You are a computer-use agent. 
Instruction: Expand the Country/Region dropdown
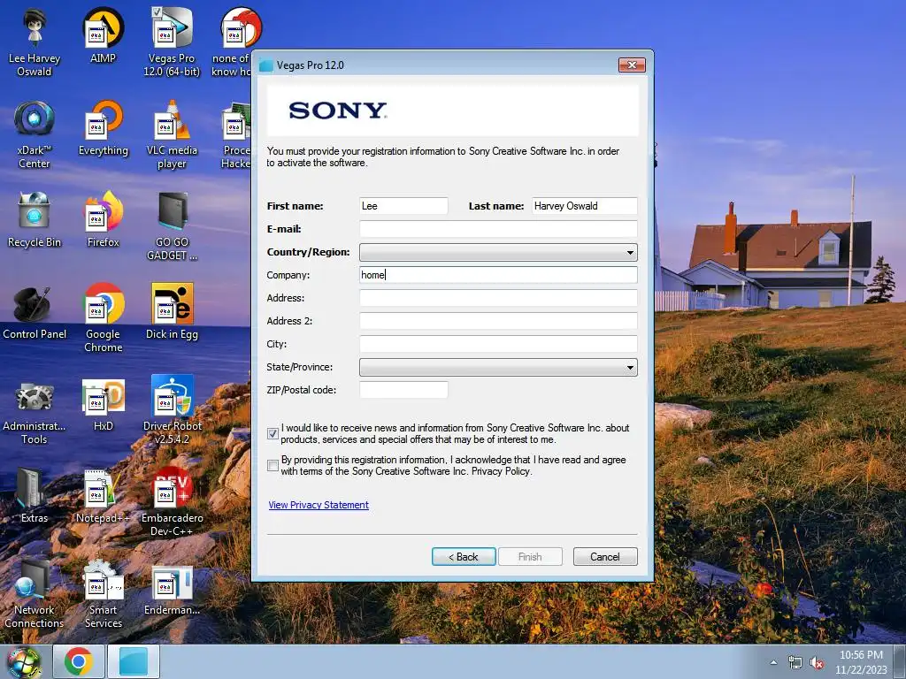coord(498,252)
